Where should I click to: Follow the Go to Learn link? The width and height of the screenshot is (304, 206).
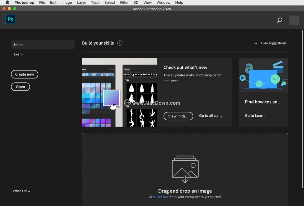click(255, 116)
